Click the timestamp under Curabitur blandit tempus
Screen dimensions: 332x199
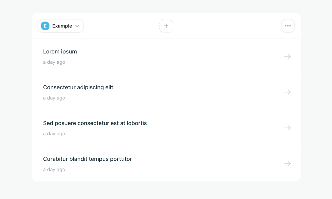pos(54,170)
